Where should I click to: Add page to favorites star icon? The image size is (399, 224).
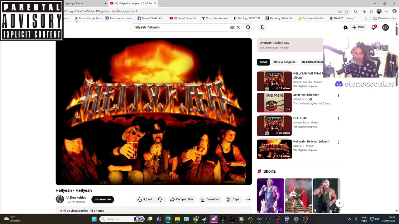(x=347, y=11)
